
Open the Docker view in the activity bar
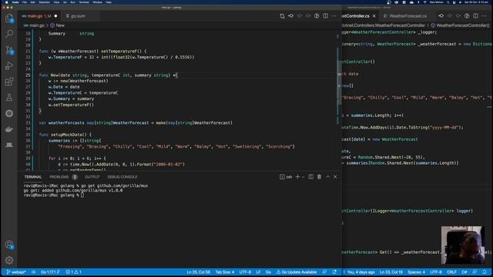(x=9, y=129)
